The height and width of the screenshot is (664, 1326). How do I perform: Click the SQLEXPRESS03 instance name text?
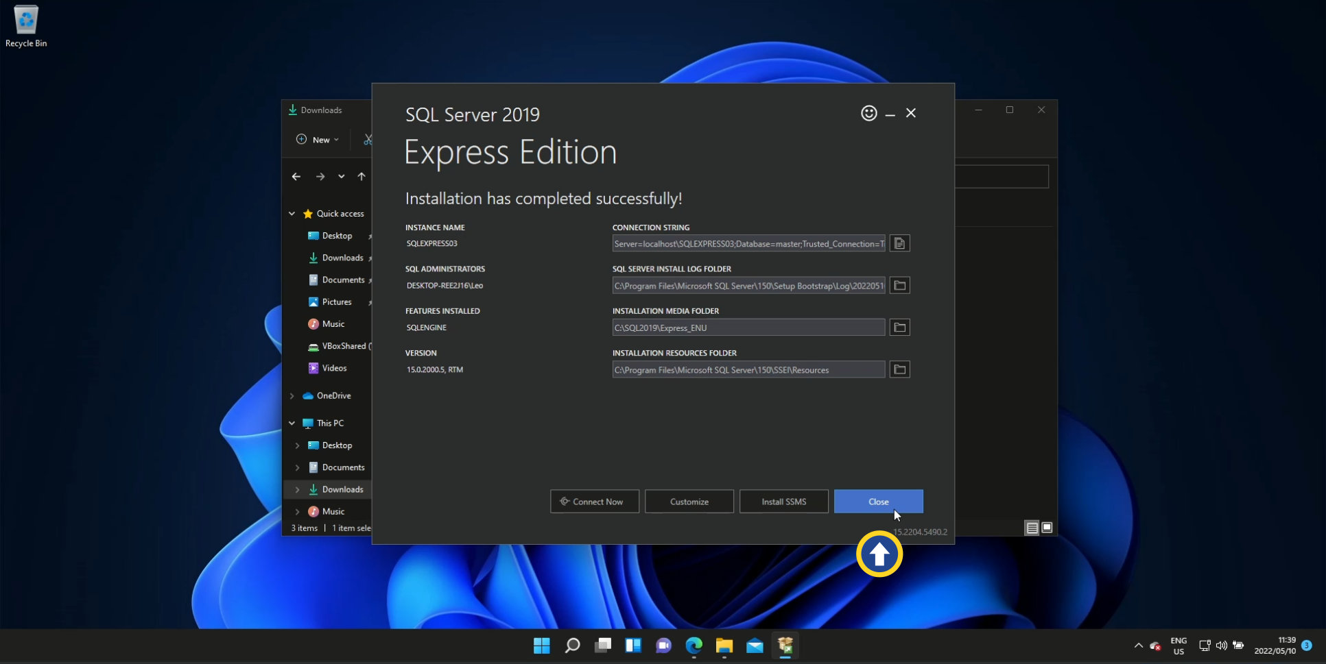tap(431, 243)
